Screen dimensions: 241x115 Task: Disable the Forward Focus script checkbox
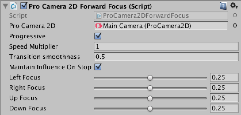point(24,6)
